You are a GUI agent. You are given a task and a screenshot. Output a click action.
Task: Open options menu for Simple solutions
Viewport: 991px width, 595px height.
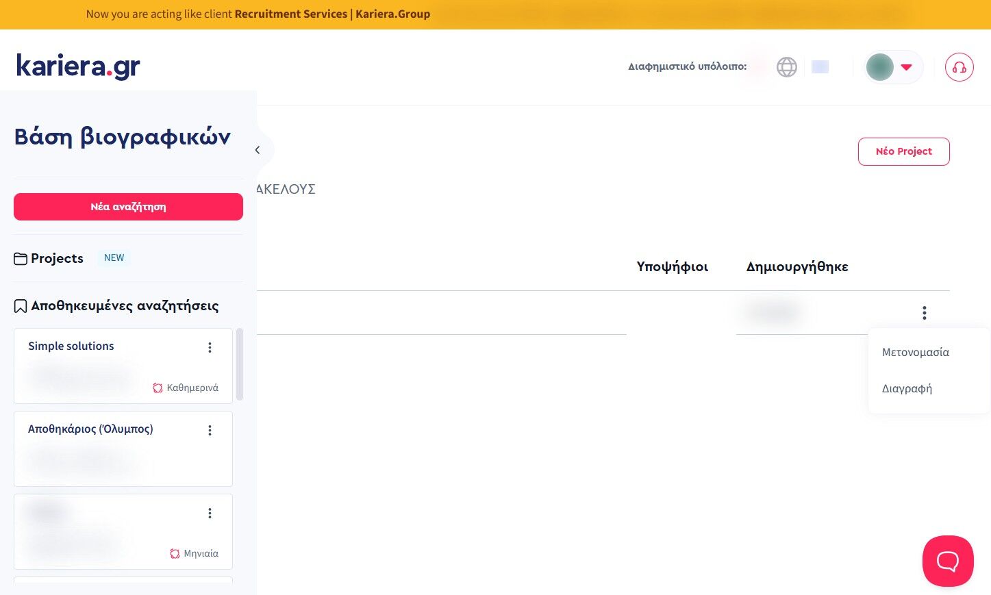pos(210,347)
